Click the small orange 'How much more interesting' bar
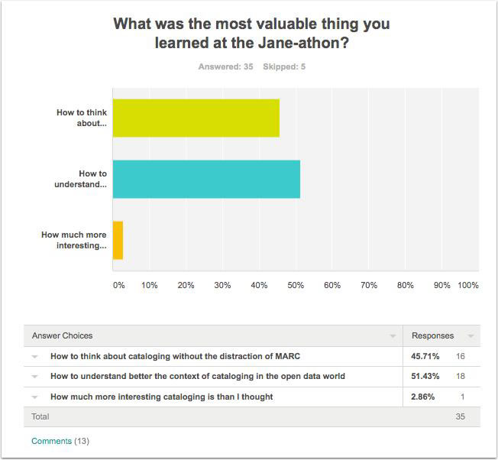 coord(118,240)
